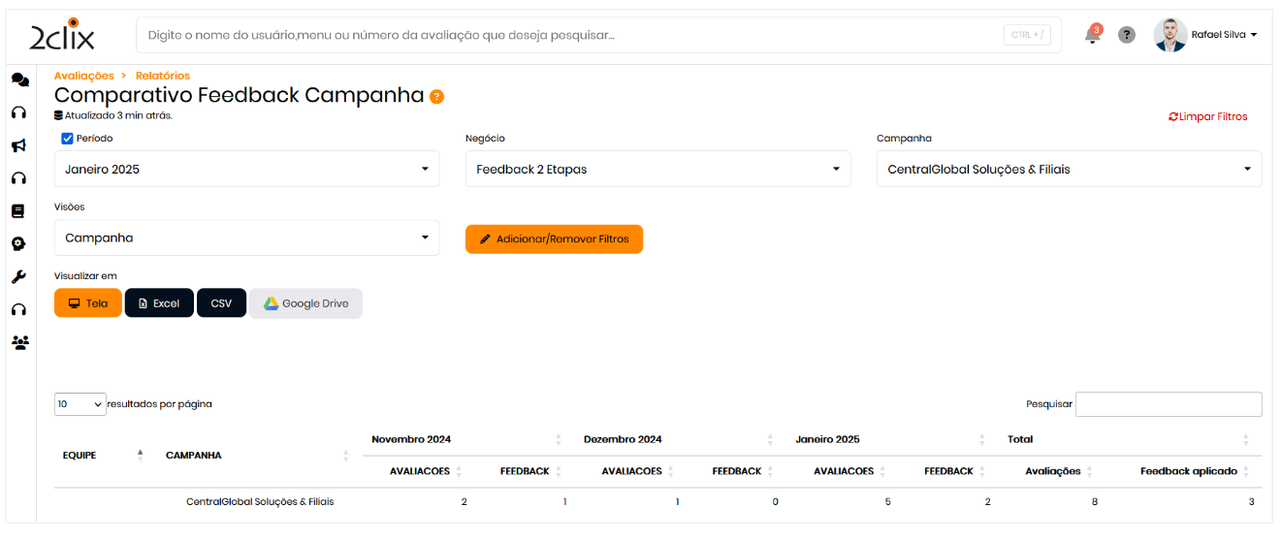This screenshot has width=1281, height=540.
Task: Open the book icon in sidebar
Action: click(18, 211)
